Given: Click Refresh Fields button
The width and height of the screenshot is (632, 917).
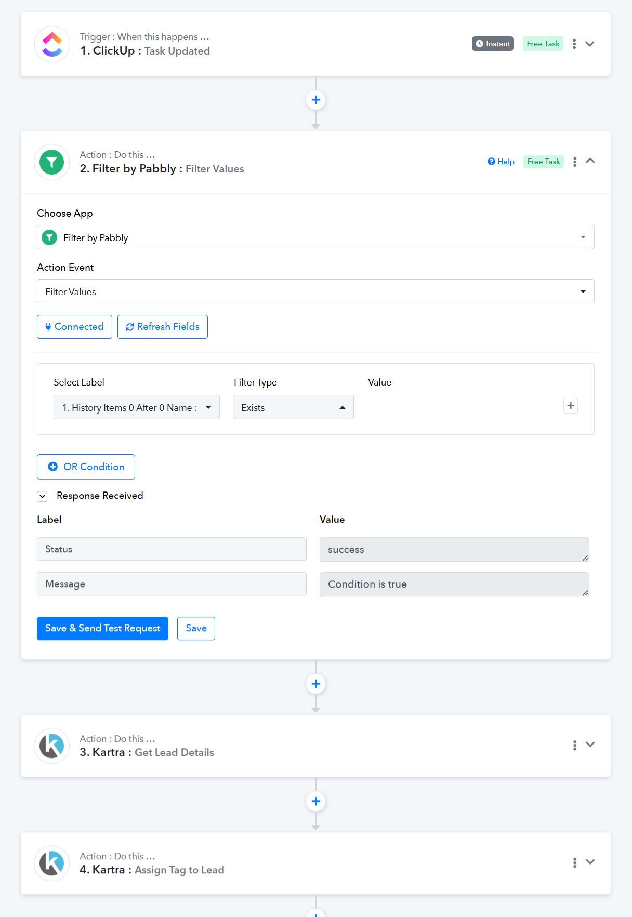Looking at the screenshot, I should 163,327.
